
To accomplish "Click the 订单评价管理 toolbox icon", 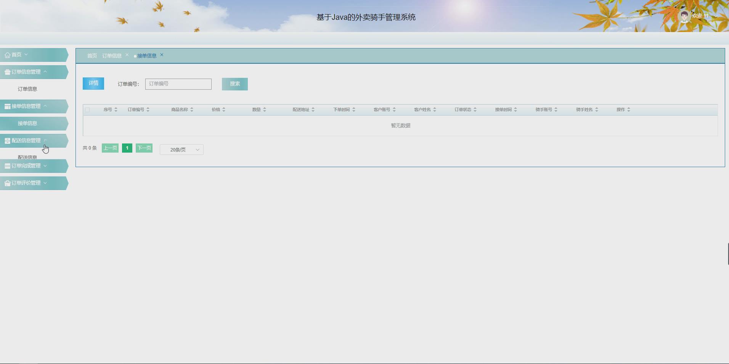I will point(7,183).
